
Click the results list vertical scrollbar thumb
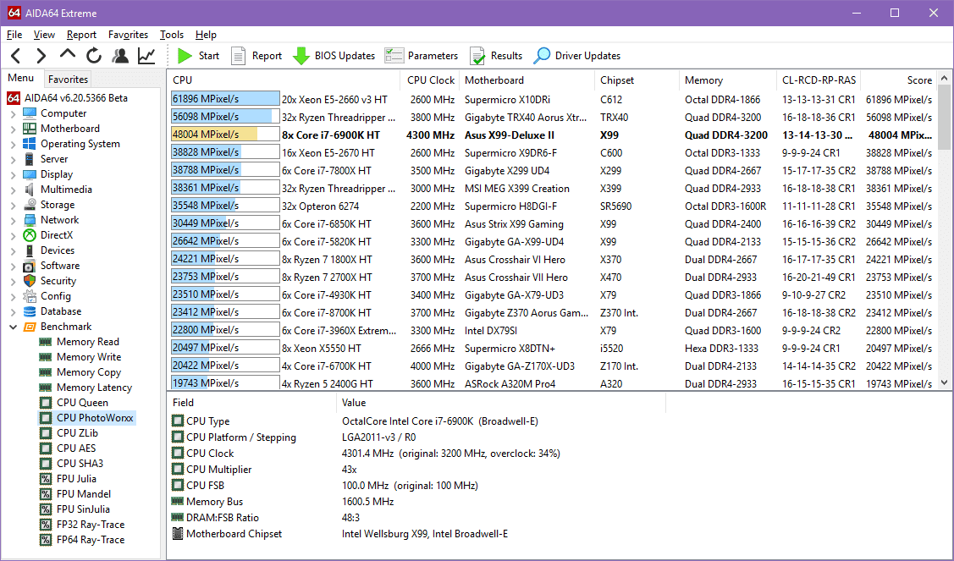tap(945, 117)
